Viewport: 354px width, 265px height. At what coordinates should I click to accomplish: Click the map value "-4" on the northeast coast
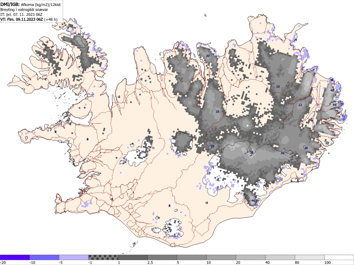(296, 40)
